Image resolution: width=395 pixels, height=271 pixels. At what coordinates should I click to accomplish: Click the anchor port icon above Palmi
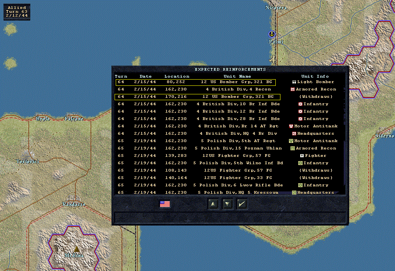(x=271, y=34)
